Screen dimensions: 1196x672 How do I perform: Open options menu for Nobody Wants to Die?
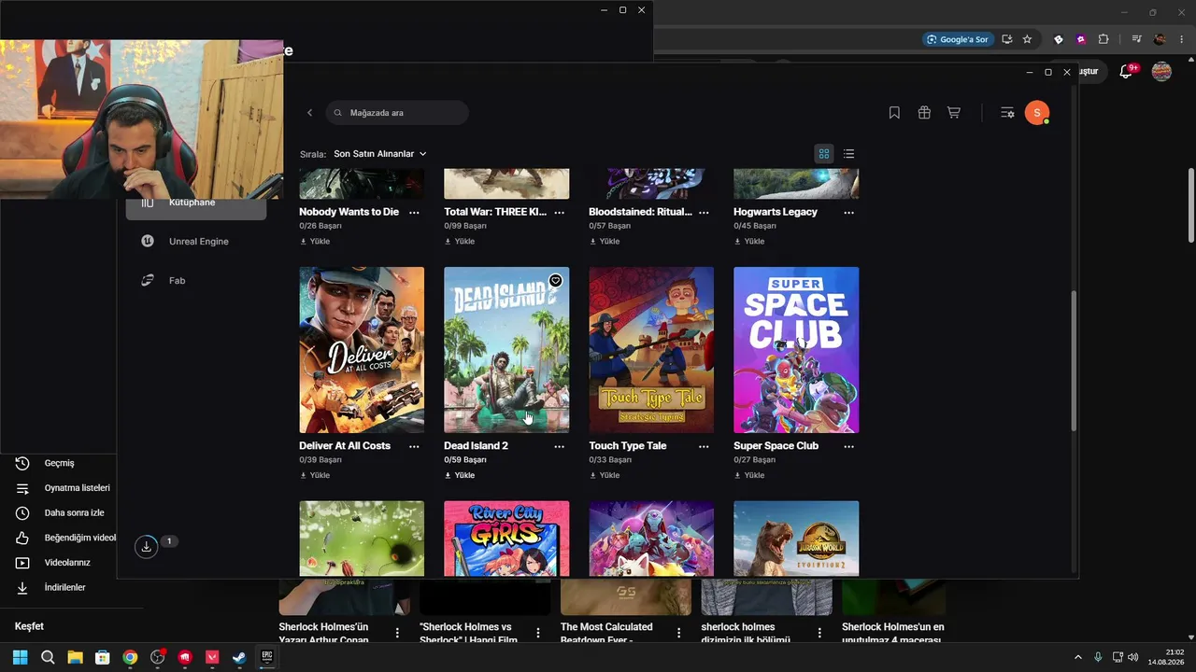point(414,213)
